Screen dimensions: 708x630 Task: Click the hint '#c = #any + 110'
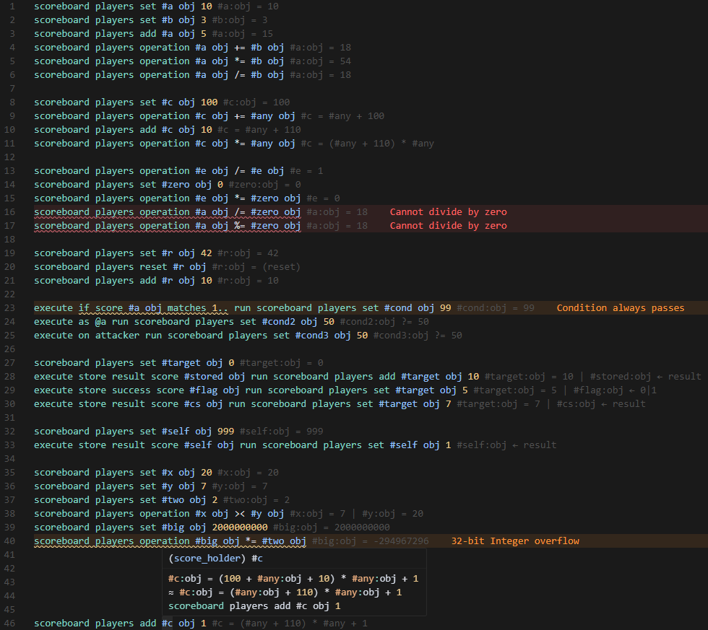[259, 130]
